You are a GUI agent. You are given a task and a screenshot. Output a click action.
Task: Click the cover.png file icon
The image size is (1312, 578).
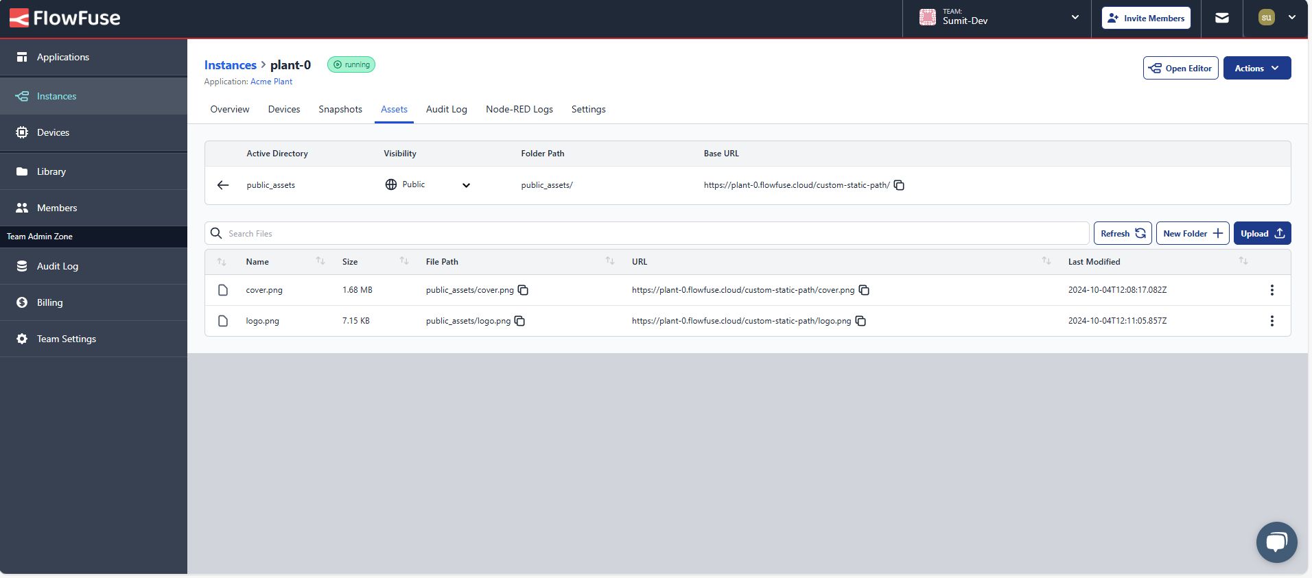[223, 290]
